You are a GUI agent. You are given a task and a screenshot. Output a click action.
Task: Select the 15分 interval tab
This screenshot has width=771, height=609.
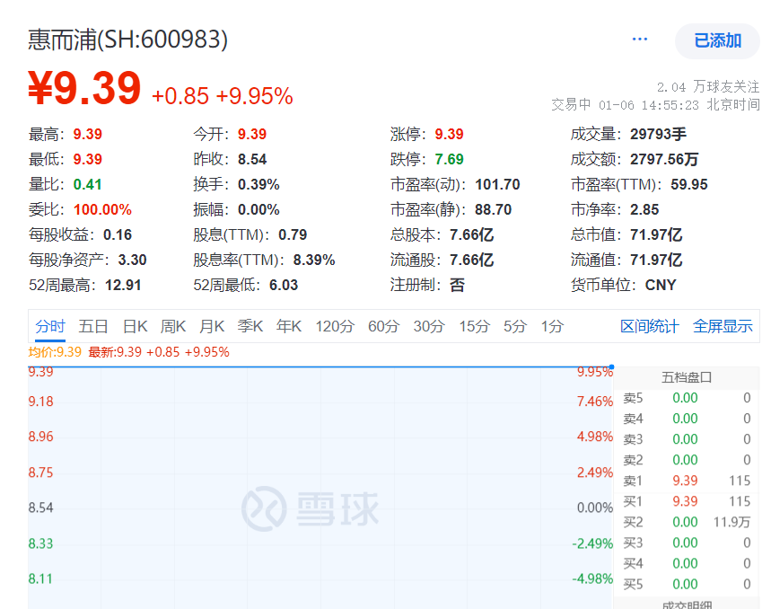pos(474,326)
